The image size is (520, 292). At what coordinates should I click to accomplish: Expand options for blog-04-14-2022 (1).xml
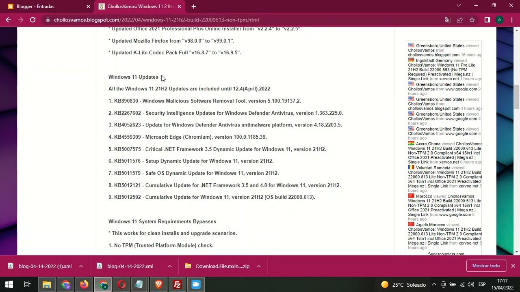[81, 266]
